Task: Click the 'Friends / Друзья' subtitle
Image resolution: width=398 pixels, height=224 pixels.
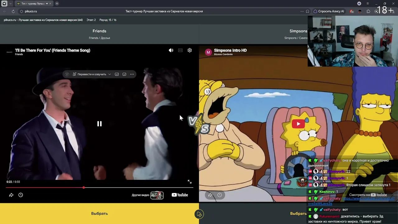Action: (99, 38)
